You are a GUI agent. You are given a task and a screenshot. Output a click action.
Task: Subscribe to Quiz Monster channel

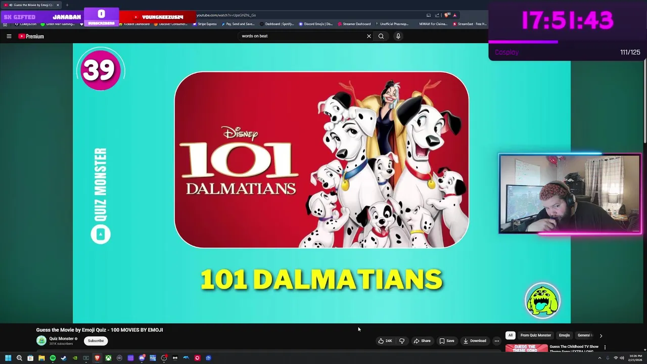pyautogui.click(x=96, y=341)
